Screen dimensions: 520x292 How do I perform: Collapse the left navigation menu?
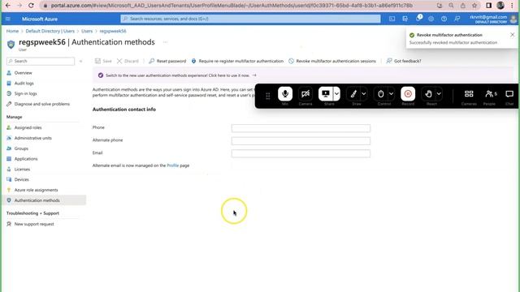80,62
